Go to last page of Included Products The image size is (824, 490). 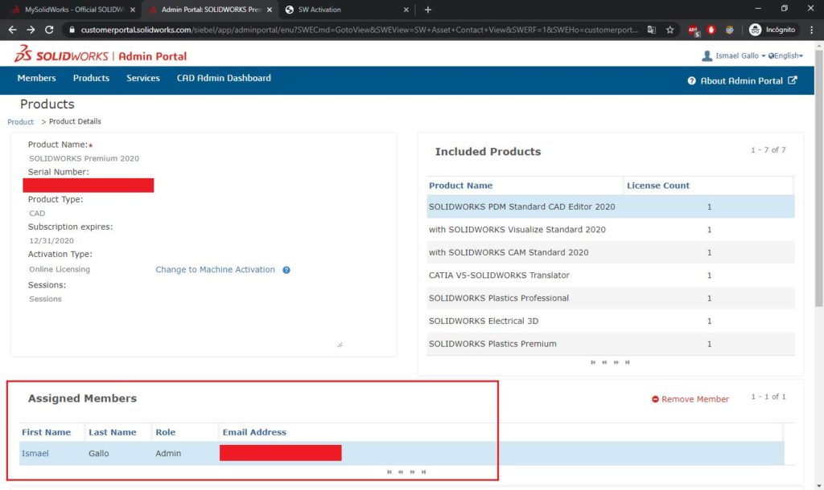628,362
